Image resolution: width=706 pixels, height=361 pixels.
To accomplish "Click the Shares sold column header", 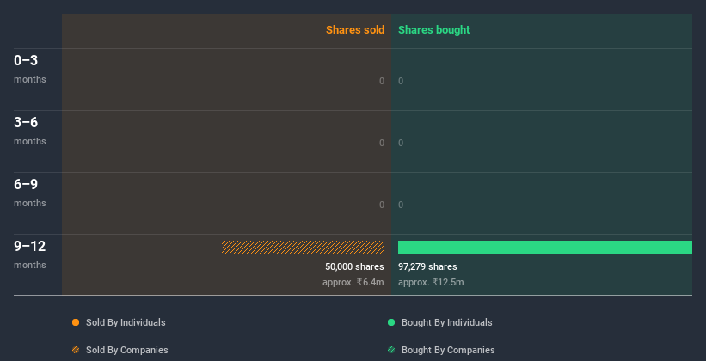I will (x=355, y=30).
